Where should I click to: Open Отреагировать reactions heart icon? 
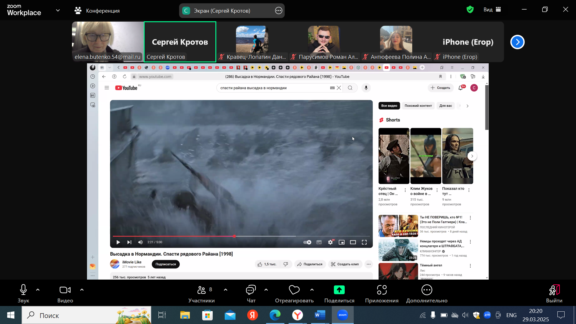(294, 290)
